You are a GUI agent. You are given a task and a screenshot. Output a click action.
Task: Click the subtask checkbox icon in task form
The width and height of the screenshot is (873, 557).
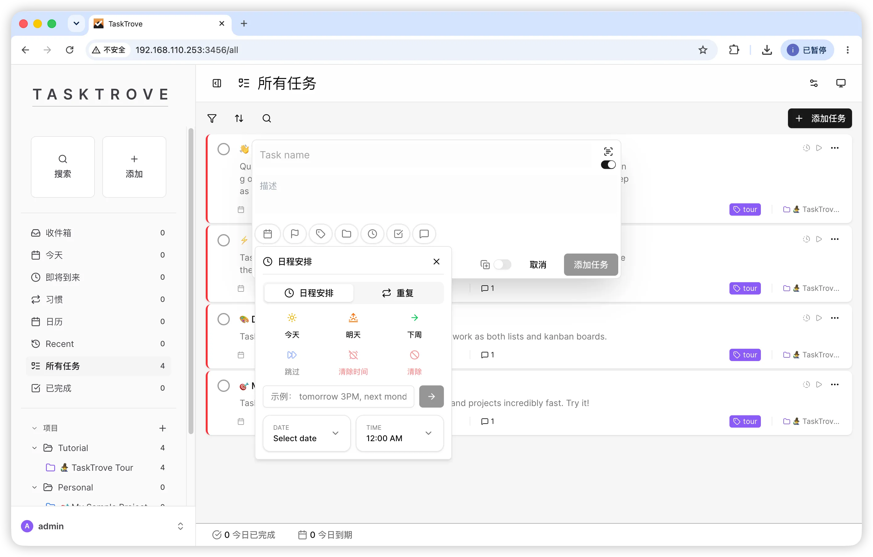398,234
